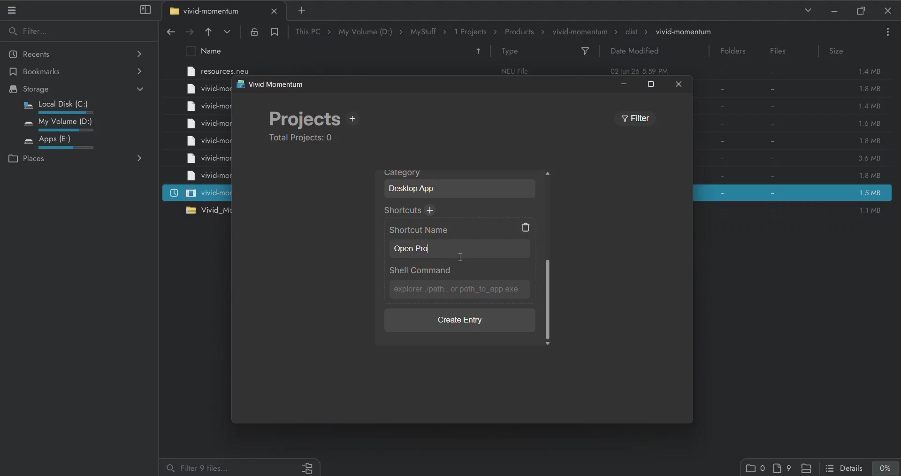Click the scroll down arrow in the form
The height and width of the screenshot is (476, 901).
coord(548,344)
